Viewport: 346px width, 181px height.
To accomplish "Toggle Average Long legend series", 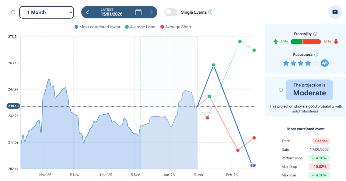I will point(140,27).
